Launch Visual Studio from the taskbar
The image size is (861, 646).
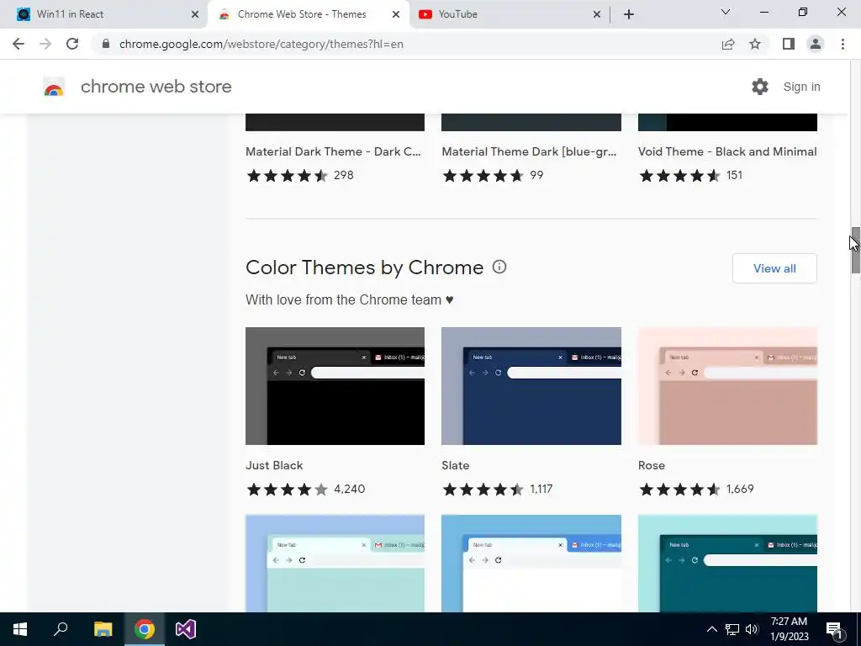tap(186, 629)
